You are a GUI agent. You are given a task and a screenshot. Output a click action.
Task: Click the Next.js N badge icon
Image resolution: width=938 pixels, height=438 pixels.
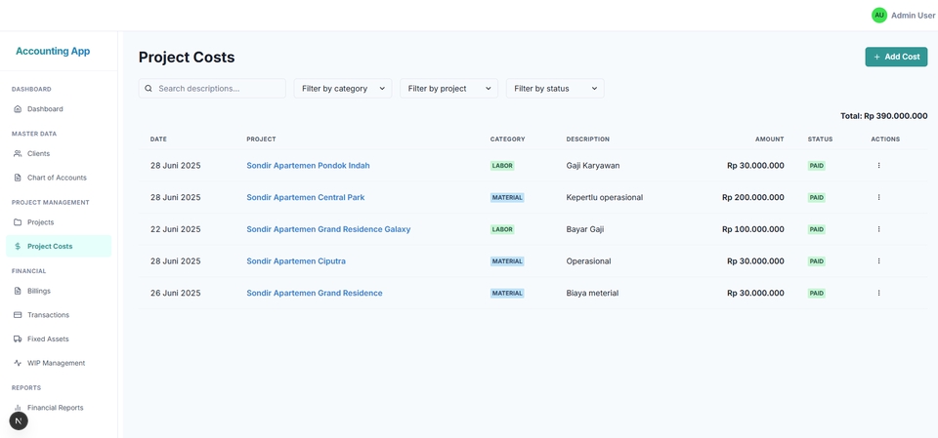coord(19,420)
